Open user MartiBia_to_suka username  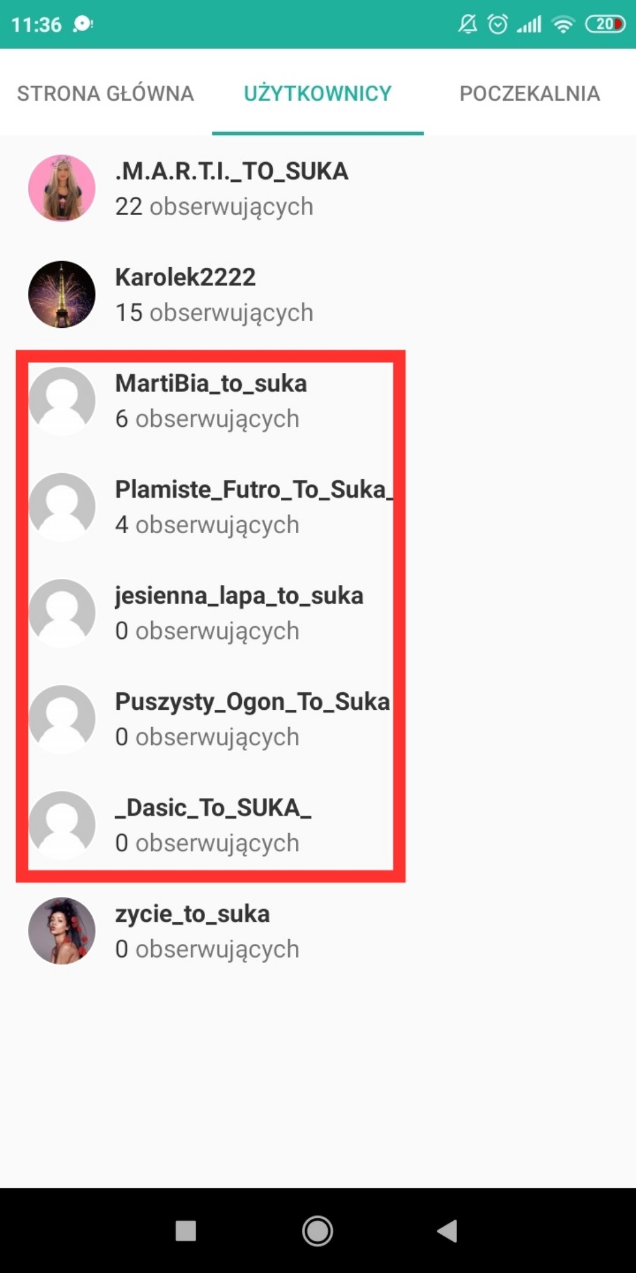pos(211,384)
